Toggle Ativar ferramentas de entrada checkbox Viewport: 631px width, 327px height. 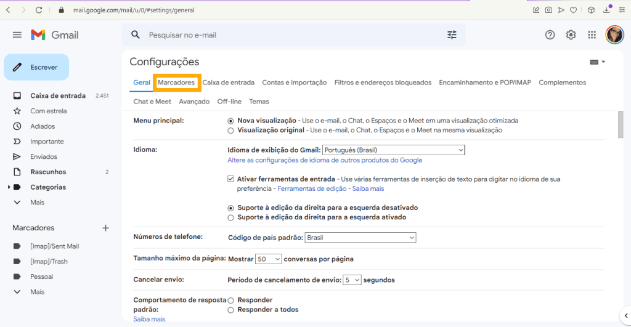pos(230,179)
